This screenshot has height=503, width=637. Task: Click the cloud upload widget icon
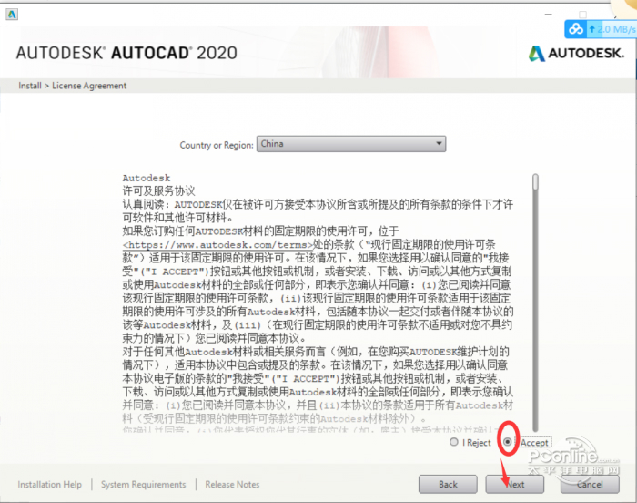coord(576,29)
